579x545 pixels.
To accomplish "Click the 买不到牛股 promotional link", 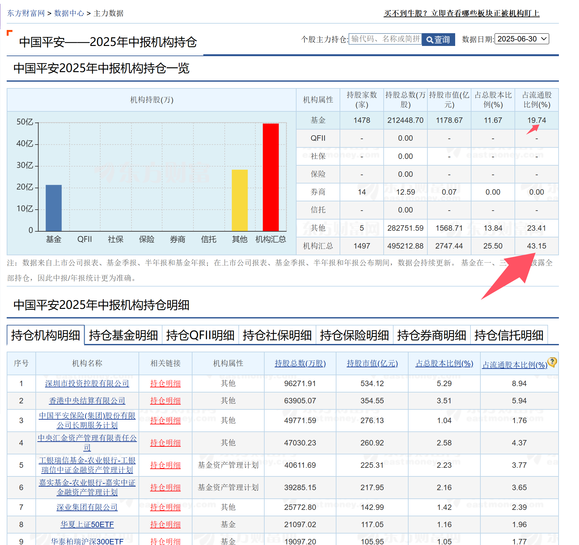I will click(x=462, y=13).
